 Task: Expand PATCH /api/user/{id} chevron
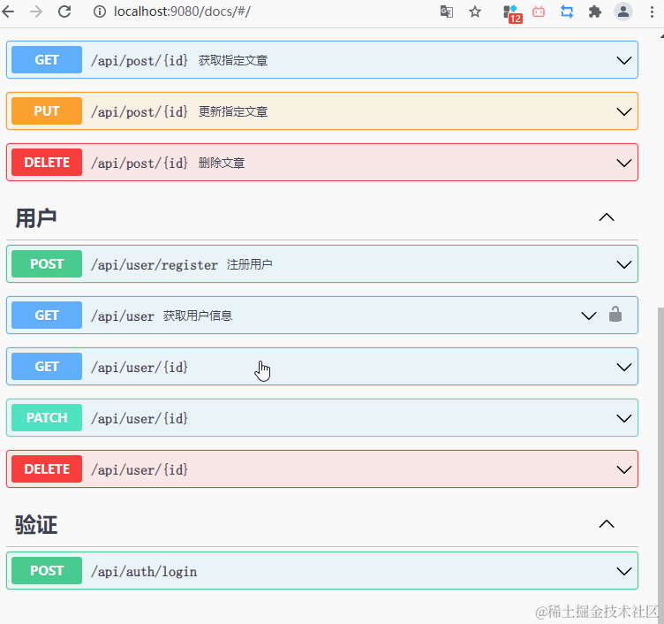[x=623, y=418]
